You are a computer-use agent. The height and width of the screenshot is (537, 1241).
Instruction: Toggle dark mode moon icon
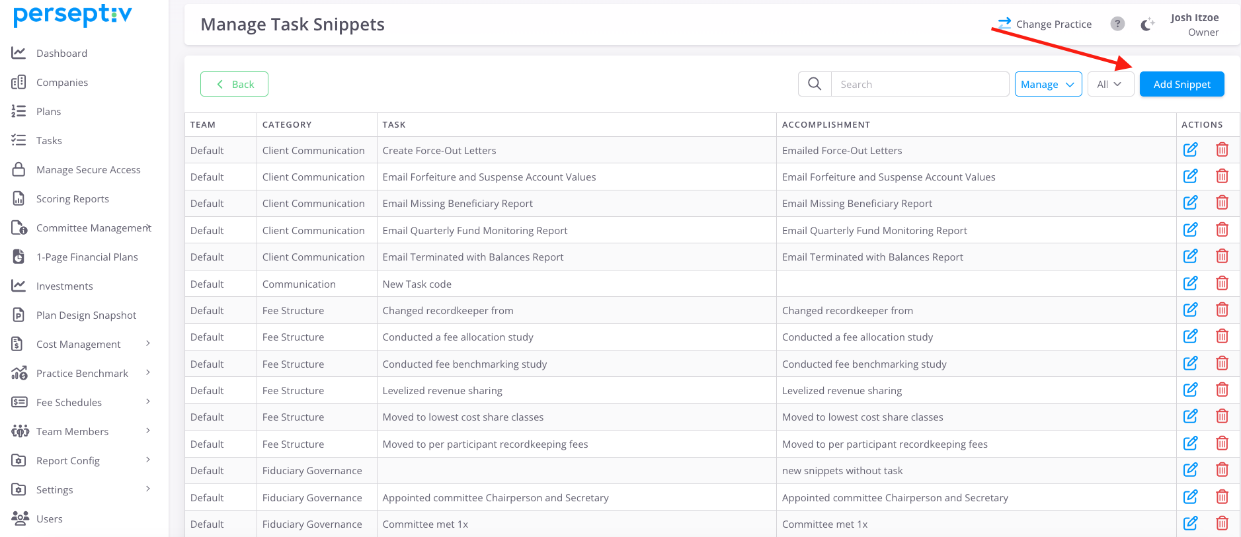[x=1147, y=24]
